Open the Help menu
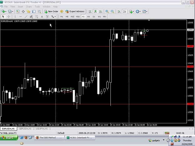Image resolution: width=195 pixels, height=146 pixels. (x=55, y=7)
